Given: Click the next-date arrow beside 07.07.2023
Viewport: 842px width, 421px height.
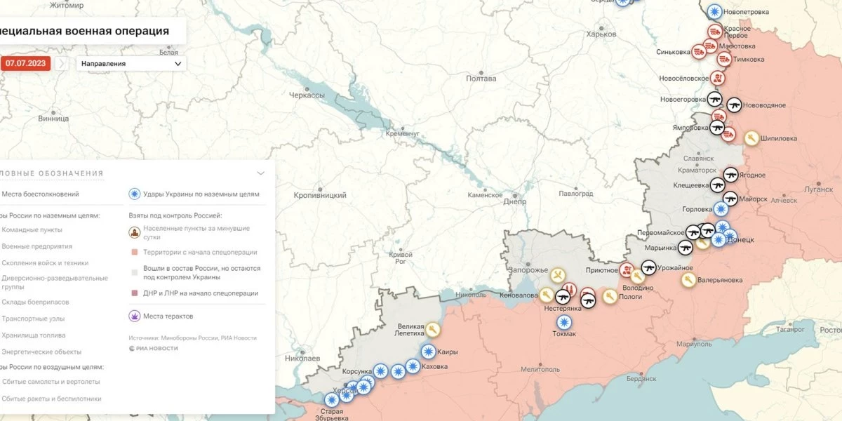Looking at the screenshot, I should (62, 64).
